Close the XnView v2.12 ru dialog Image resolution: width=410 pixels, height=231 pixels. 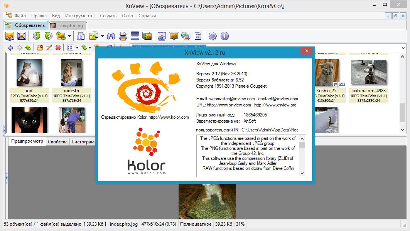(x=306, y=51)
